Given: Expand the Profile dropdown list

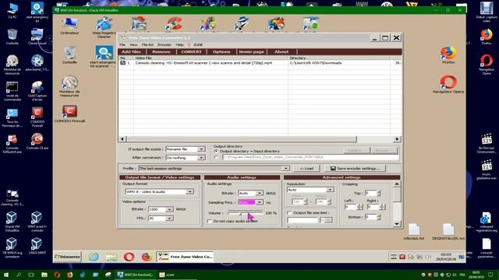Looking at the screenshot, I should pyautogui.click(x=285, y=168).
